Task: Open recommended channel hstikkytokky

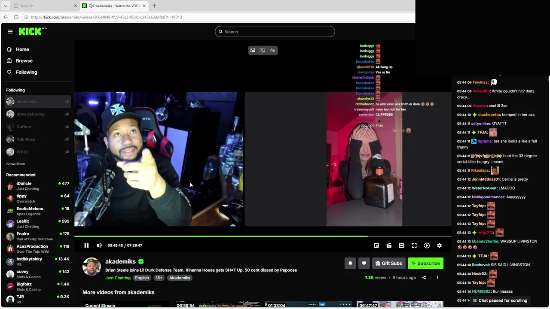Action: click(38, 261)
